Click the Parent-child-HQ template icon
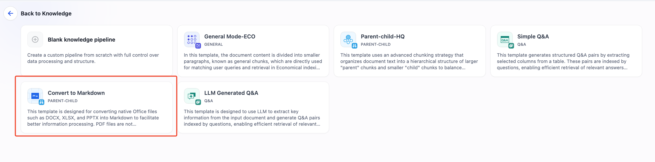This screenshot has width=655, height=162. pos(348,39)
